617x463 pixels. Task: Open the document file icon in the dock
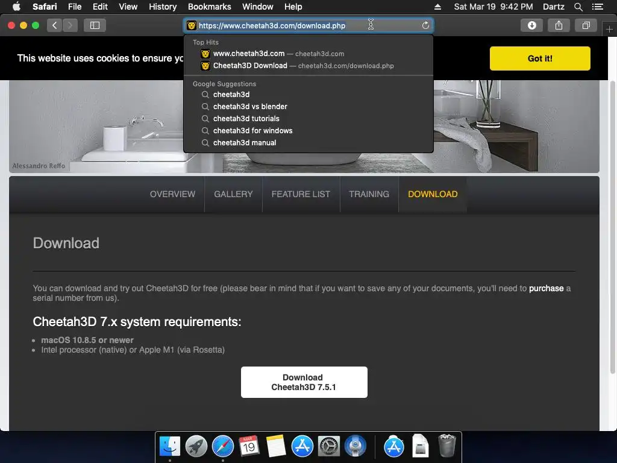coord(420,446)
